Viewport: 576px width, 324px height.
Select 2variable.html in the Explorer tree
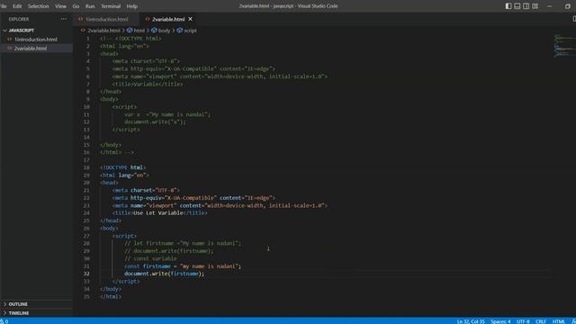(x=30, y=48)
